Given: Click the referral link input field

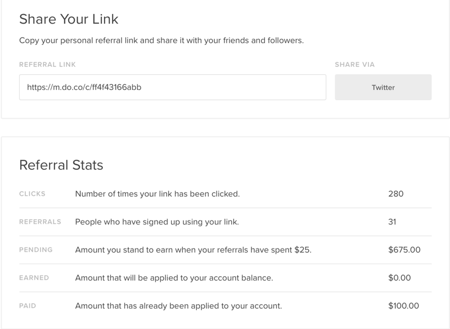Looking at the screenshot, I should 172,87.
